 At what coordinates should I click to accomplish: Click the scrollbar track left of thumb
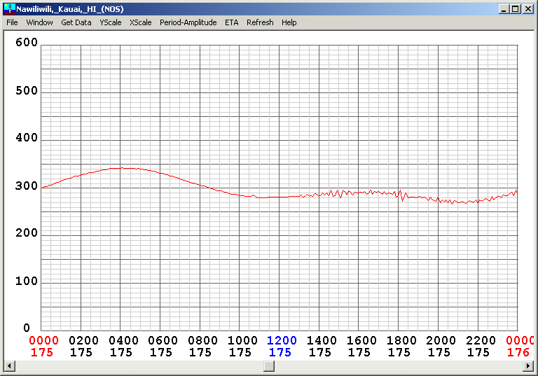[x=140, y=366]
